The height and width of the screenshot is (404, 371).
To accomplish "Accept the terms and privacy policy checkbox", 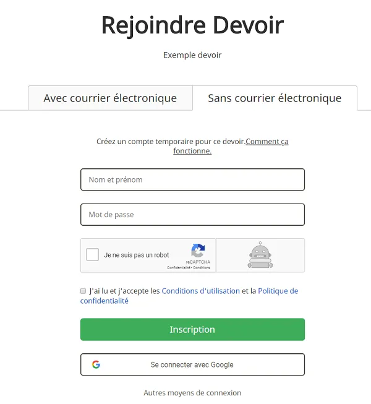I will pyautogui.click(x=83, y=291).
